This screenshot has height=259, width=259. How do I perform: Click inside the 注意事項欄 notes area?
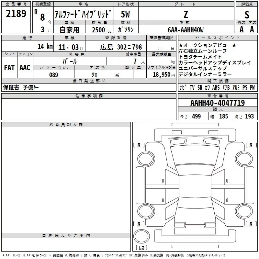[89, 109]
